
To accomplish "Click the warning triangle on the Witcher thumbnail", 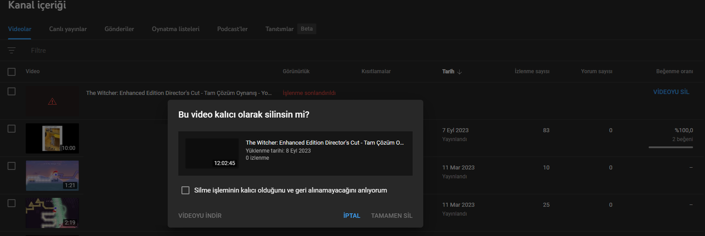I will pyautogui.click(x=52, y=102).
